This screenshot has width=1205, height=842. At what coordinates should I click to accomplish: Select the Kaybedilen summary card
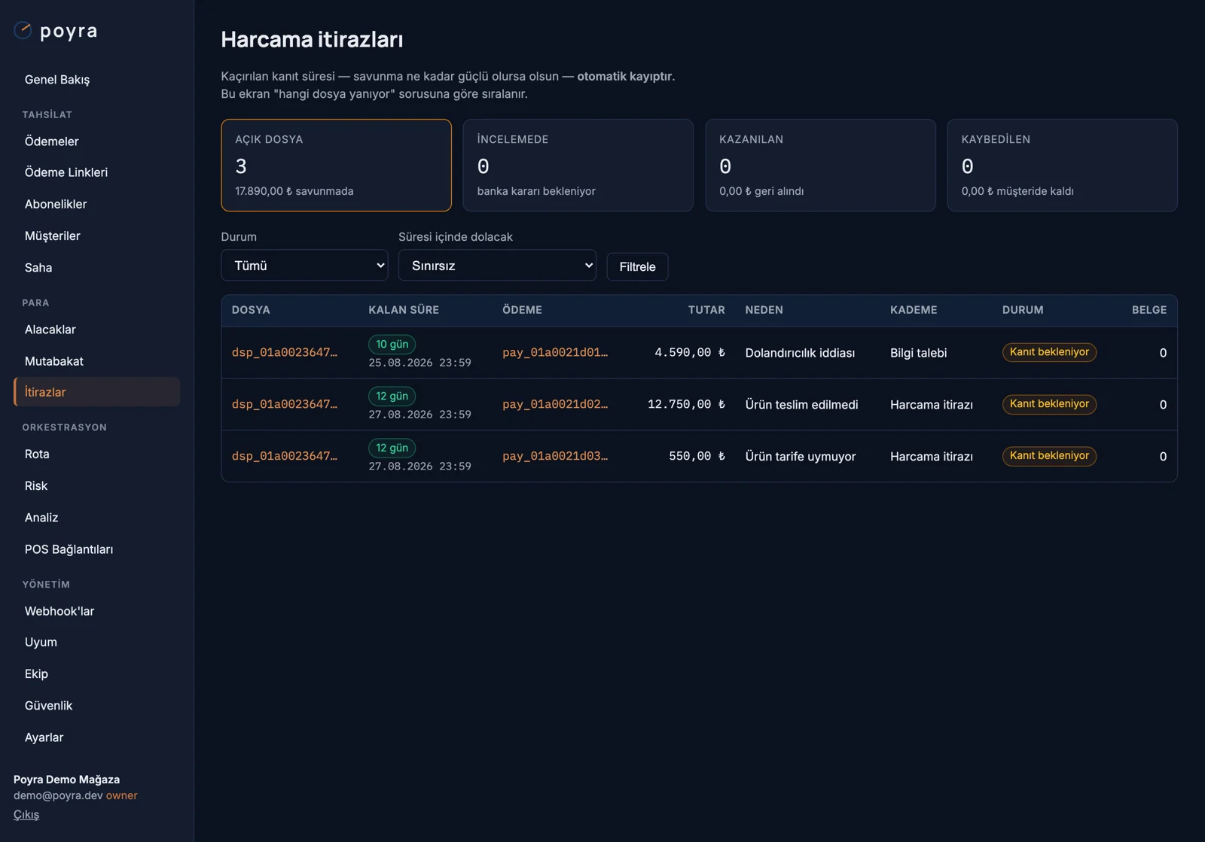[1063, 165]
